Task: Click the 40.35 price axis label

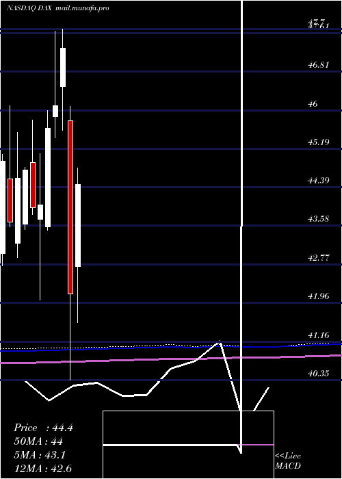Action: click(319, 374)
